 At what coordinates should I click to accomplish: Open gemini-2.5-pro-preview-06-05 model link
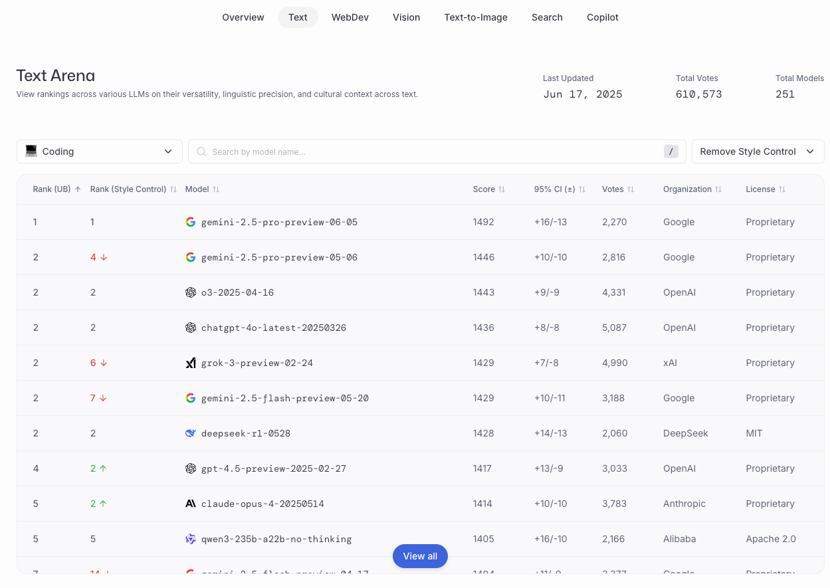tap(279, 222)
